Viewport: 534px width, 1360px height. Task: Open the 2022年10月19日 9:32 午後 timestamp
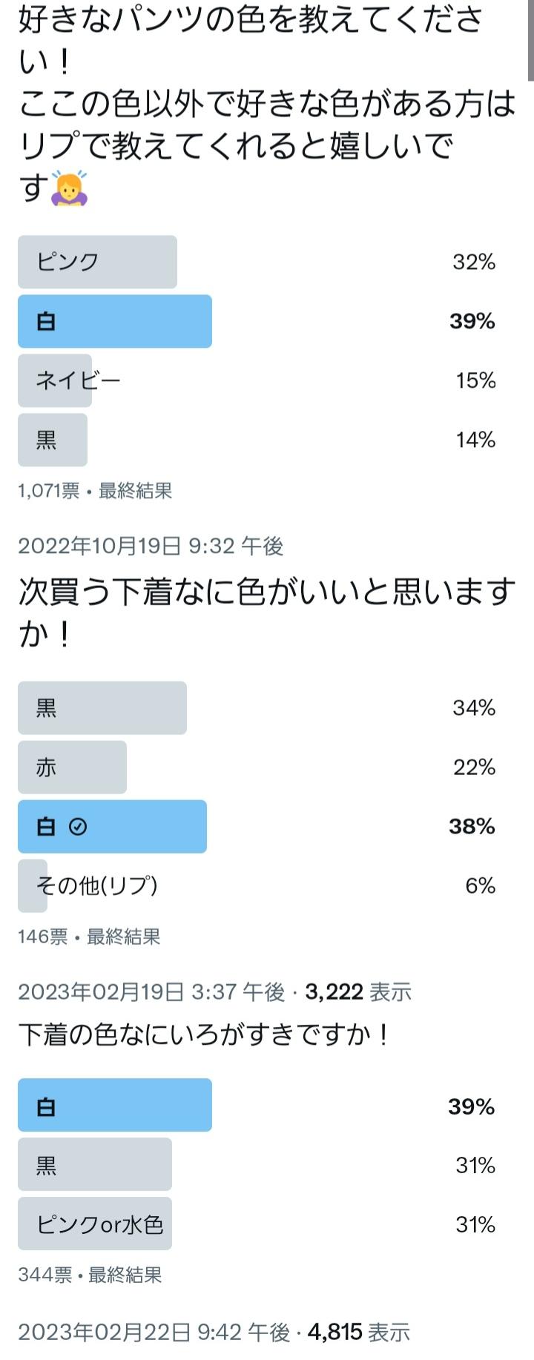(151, 547)
